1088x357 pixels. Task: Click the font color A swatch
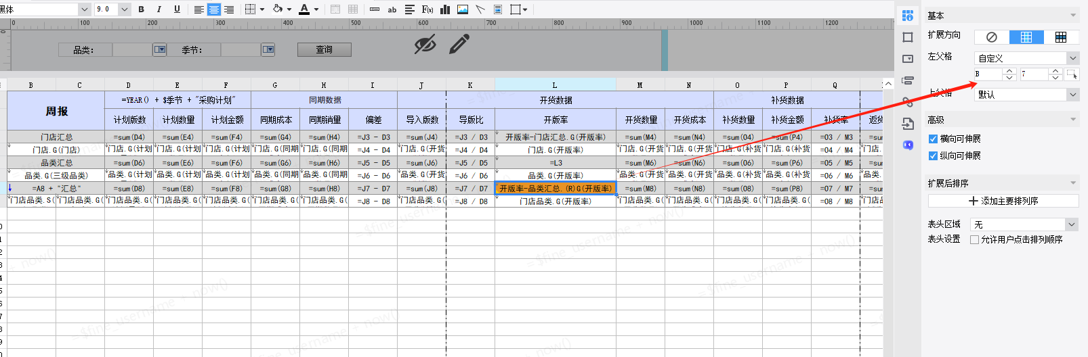(x=304, y=9)
